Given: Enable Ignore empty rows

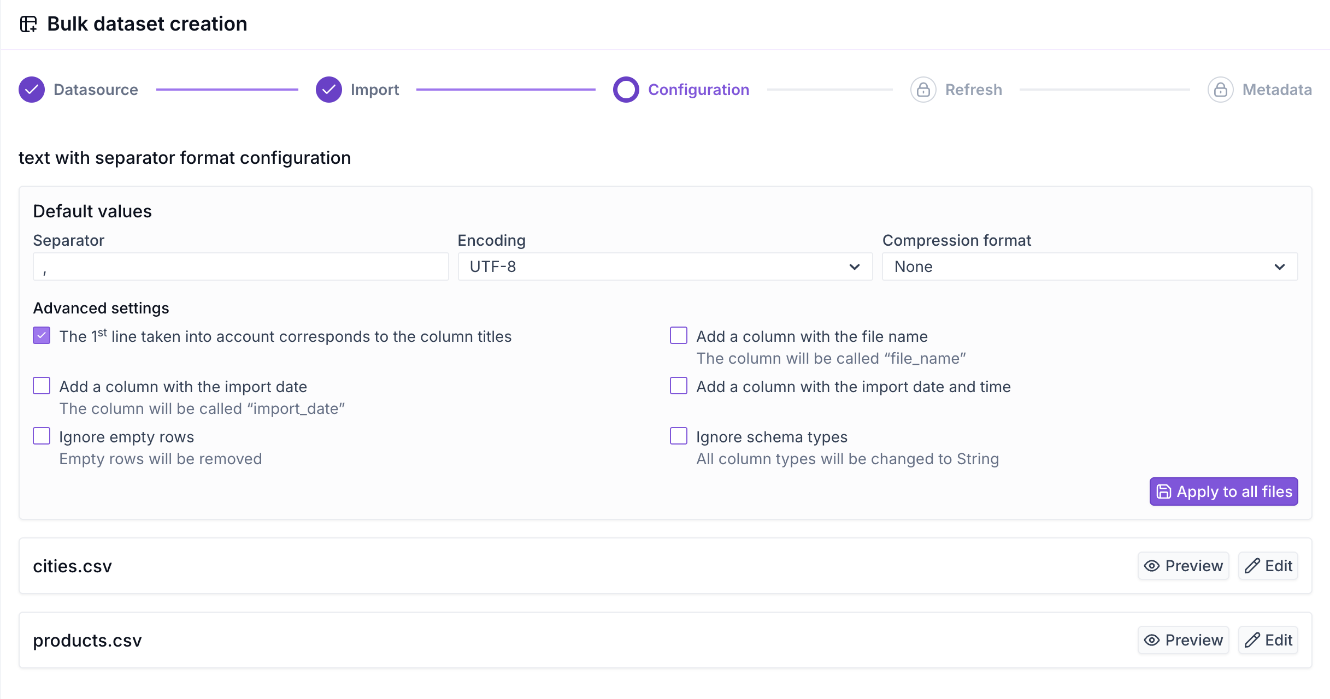Looking at the screenshot, I should (x=42, y=436).
